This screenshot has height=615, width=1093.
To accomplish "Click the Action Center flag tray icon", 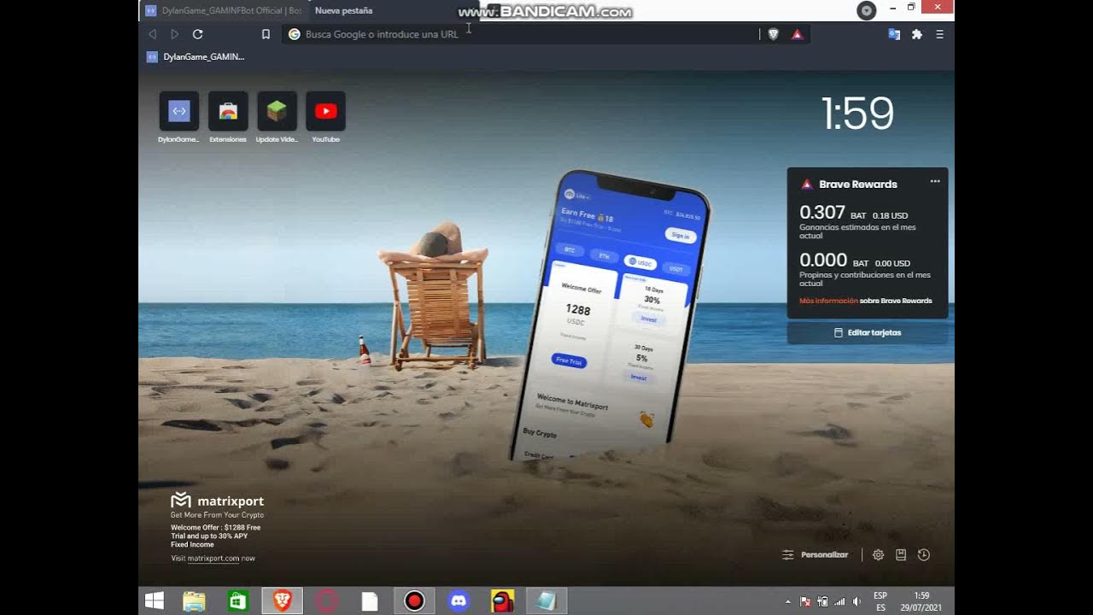I will [x=805, y=602].
